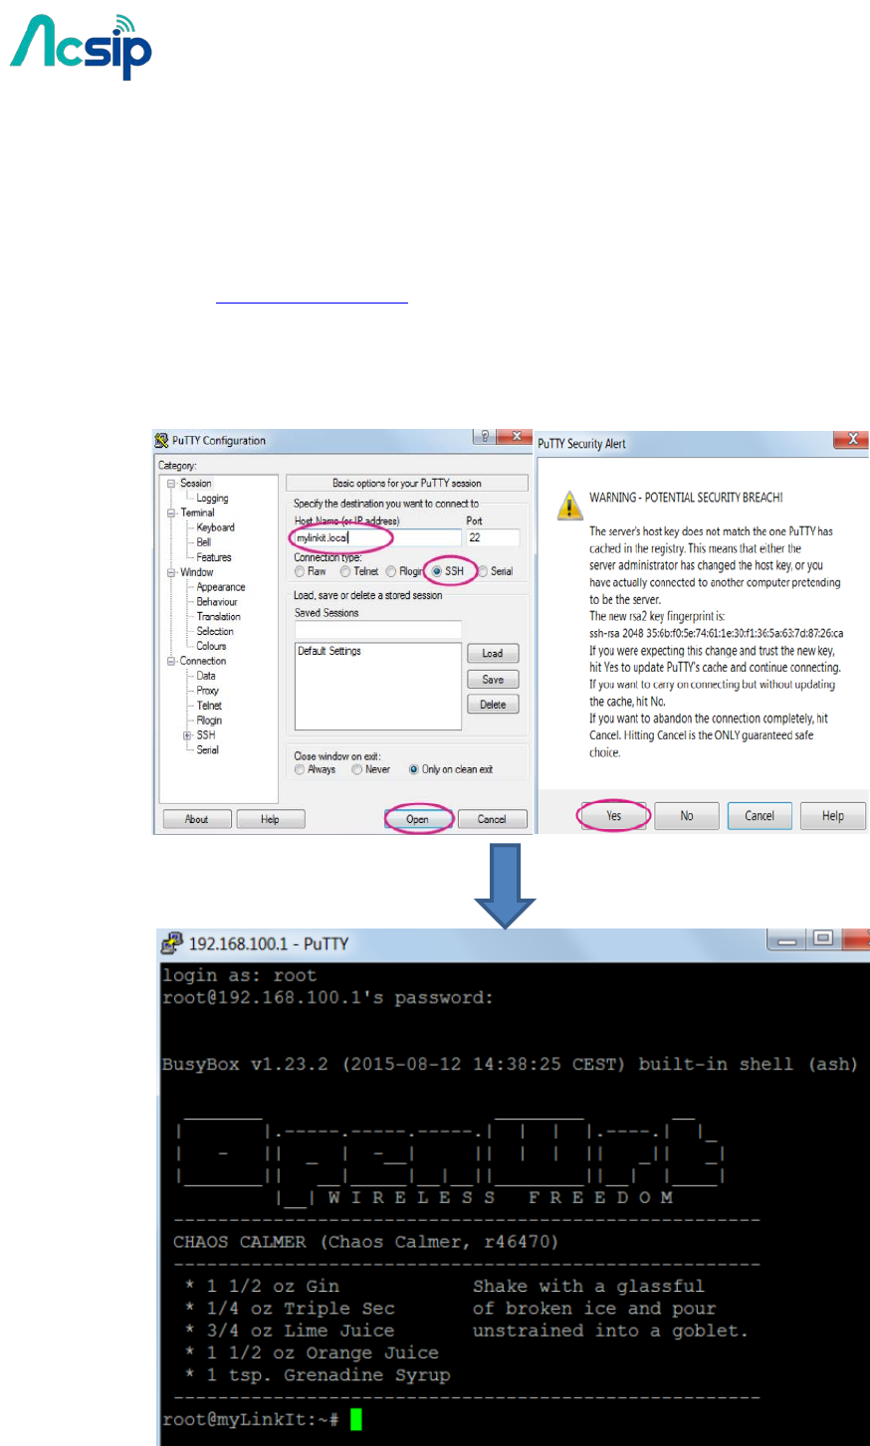Collapse the Session tree node
The height and width of the screenshot is (1446, 870).
click(x=171, y=484)
